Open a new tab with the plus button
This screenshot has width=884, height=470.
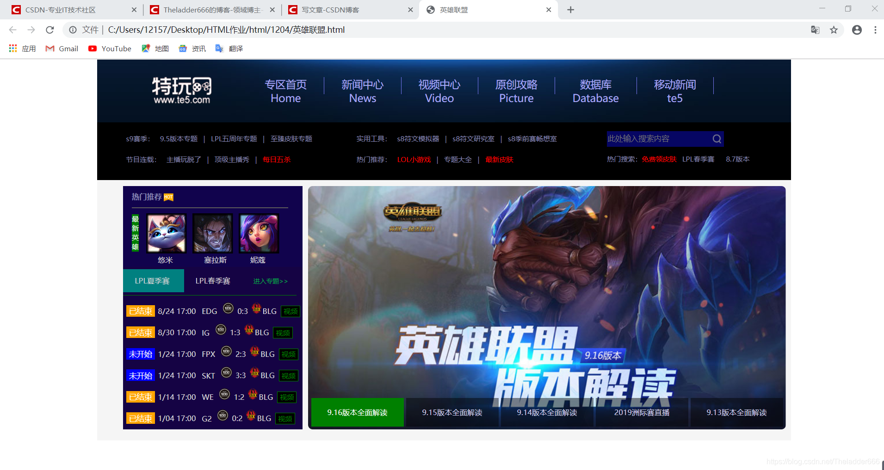click(x=570, y=10)
